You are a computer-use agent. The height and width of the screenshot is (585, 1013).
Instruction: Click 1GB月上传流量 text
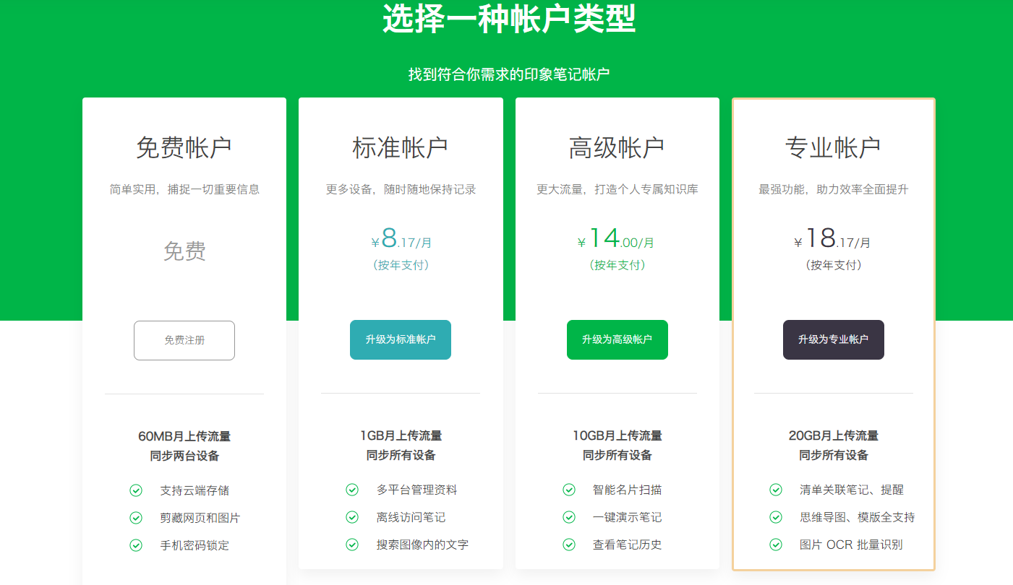coord(401,435)
